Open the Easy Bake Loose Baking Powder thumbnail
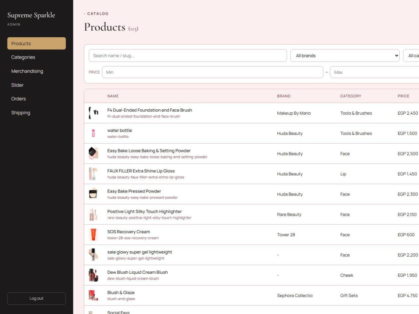This screenshot has height=314, width=419. coord(93,154)
